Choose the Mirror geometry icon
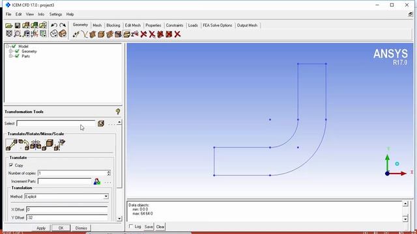This screenshot has height=234, width=417. click(x=36, y=145)
